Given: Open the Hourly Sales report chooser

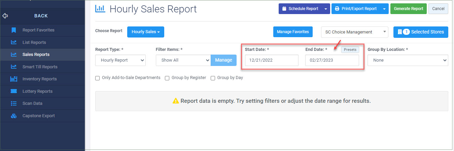Looking at the screenshot, I should (x=145, y=32).
